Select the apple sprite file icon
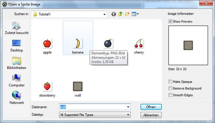 point(47,44)
